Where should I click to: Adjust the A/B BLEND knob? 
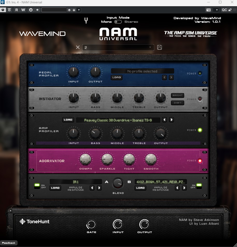click(x=118, y=183)
